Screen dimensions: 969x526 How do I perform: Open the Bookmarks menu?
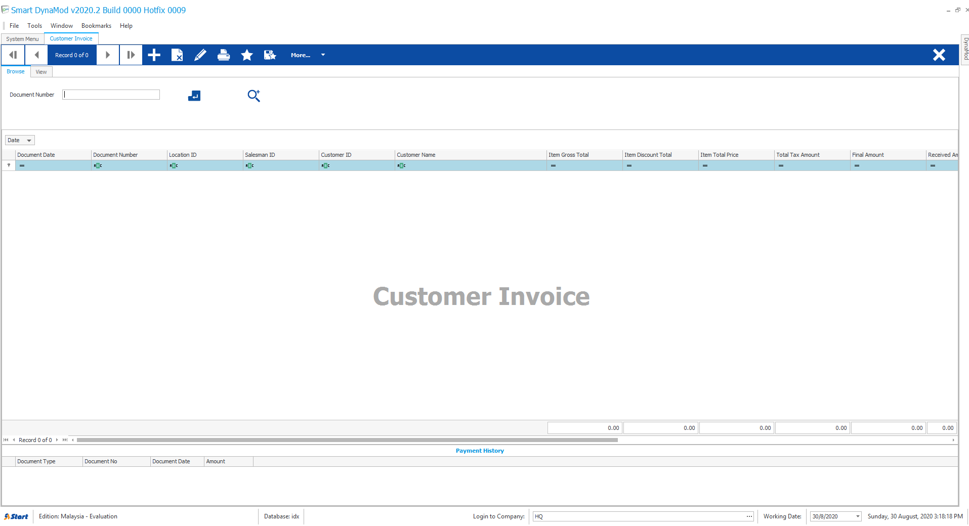coord(96,26)
